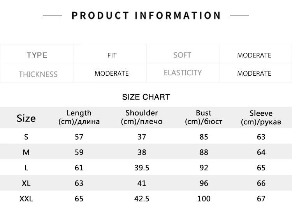This screenshot has width=292, height=215.
Task: Select the Bust (cm) column header
Action: 204,117
